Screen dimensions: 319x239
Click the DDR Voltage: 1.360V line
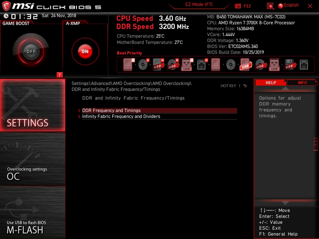click(228, 40)
